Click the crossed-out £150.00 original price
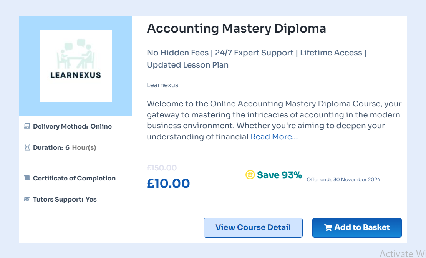 [162, 168]
